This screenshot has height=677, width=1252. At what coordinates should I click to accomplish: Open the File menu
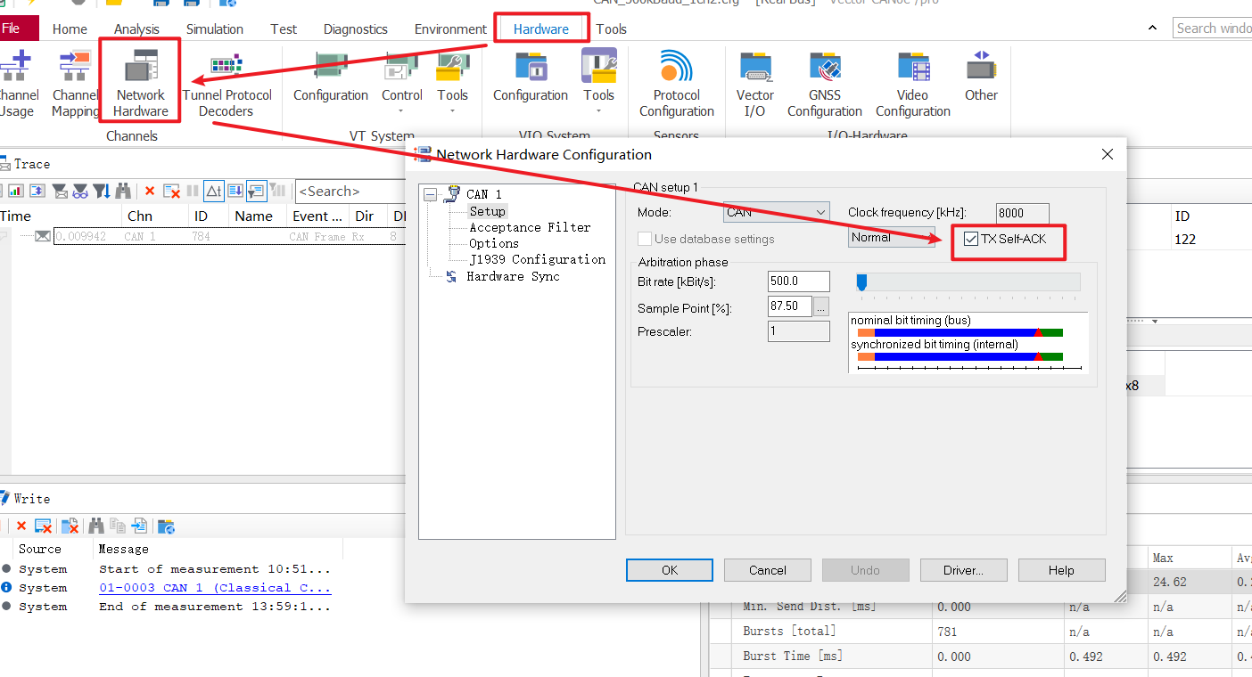pyautogui.click(x=19, y=29)
